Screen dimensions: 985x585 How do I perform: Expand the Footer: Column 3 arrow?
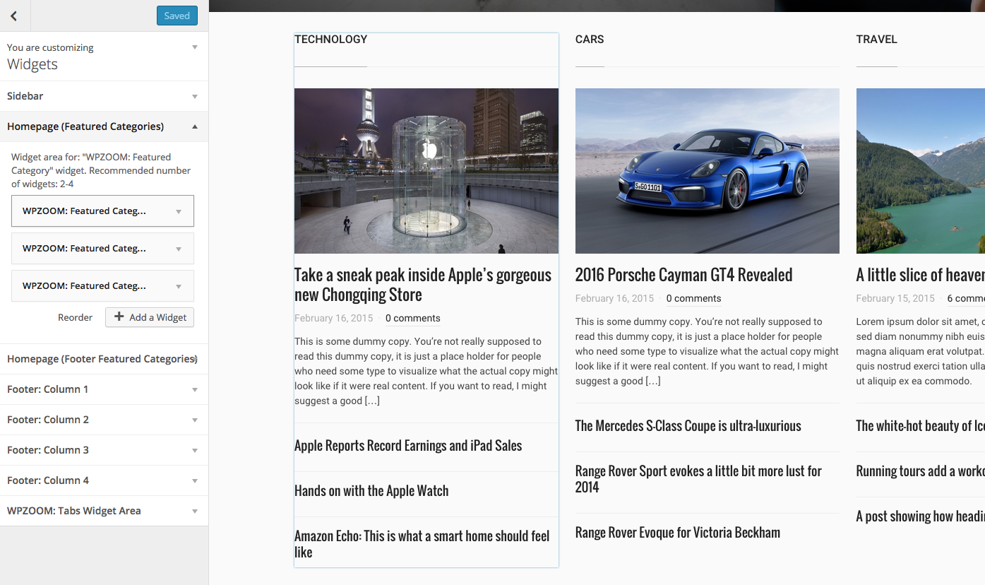195,451
